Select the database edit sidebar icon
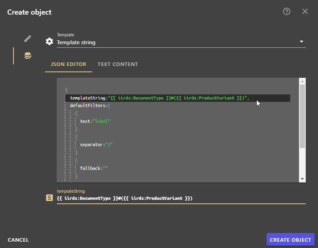 tap(28, 56)
